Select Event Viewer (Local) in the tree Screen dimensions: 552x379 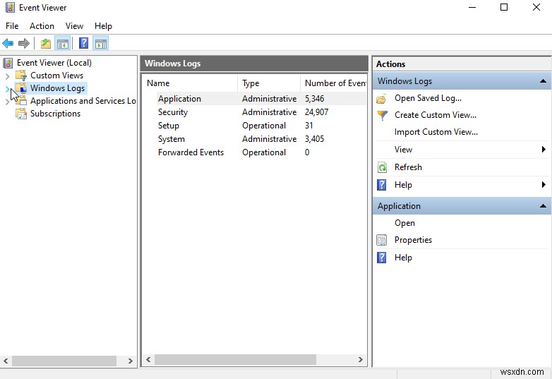click(x=54, y=63)
